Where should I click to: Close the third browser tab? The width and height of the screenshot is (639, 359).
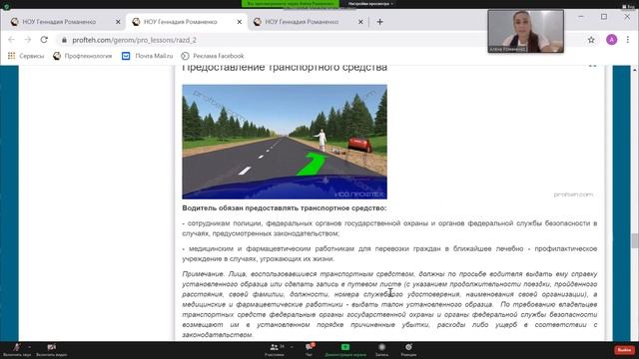(x=360, y=22)
